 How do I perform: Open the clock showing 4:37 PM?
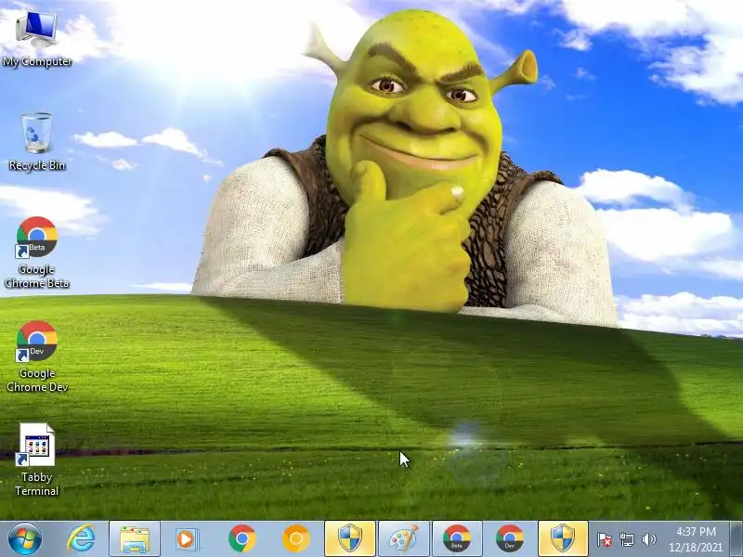click(696, 539)
